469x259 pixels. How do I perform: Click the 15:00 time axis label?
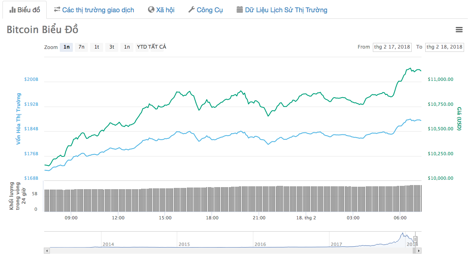click(165, 218)
